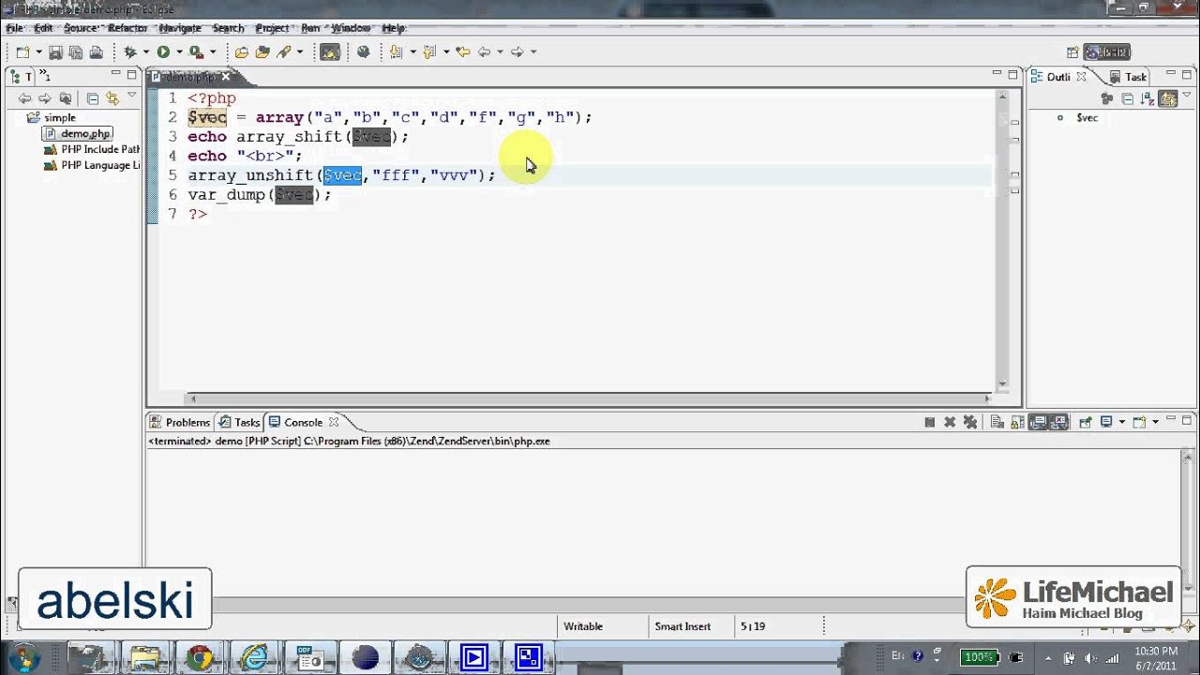Image resolution: width=1200 pixels, height=675 pixels.
Task: Open the Run menu
Action: (x=310, y=28)
